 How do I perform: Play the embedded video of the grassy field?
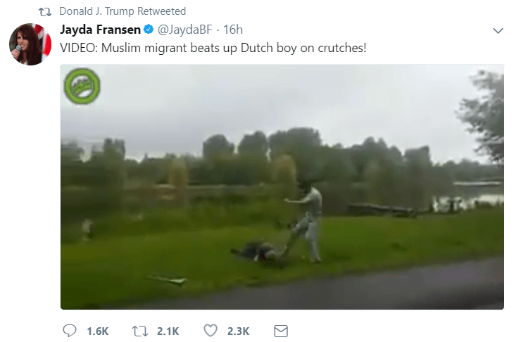point(282,186)
